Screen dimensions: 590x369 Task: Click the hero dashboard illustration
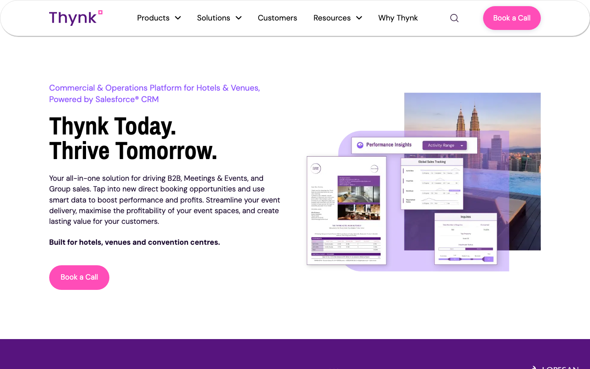pyautogui.click(x=424, y=182)
